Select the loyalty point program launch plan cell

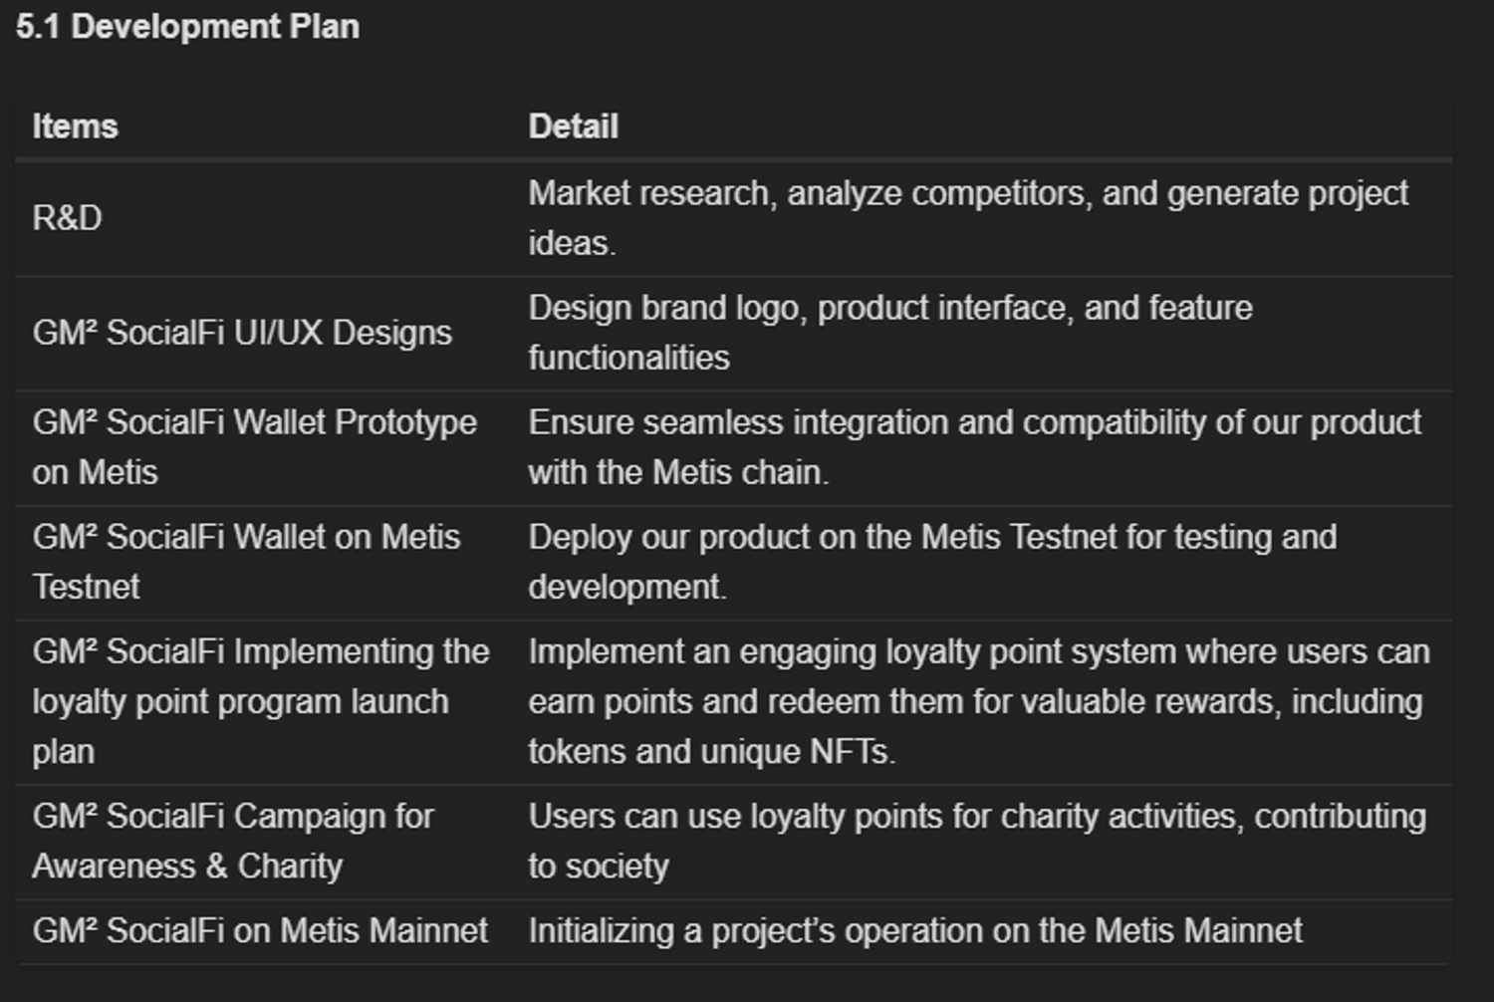pyautogui.click(x=261, y=701)
